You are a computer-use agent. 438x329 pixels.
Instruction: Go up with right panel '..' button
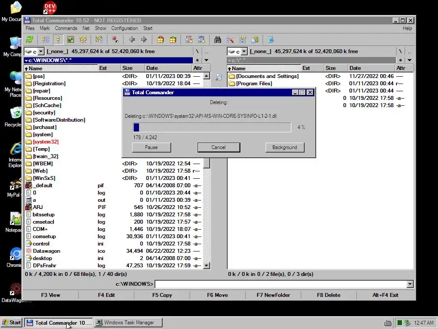(x=409, y=51)
